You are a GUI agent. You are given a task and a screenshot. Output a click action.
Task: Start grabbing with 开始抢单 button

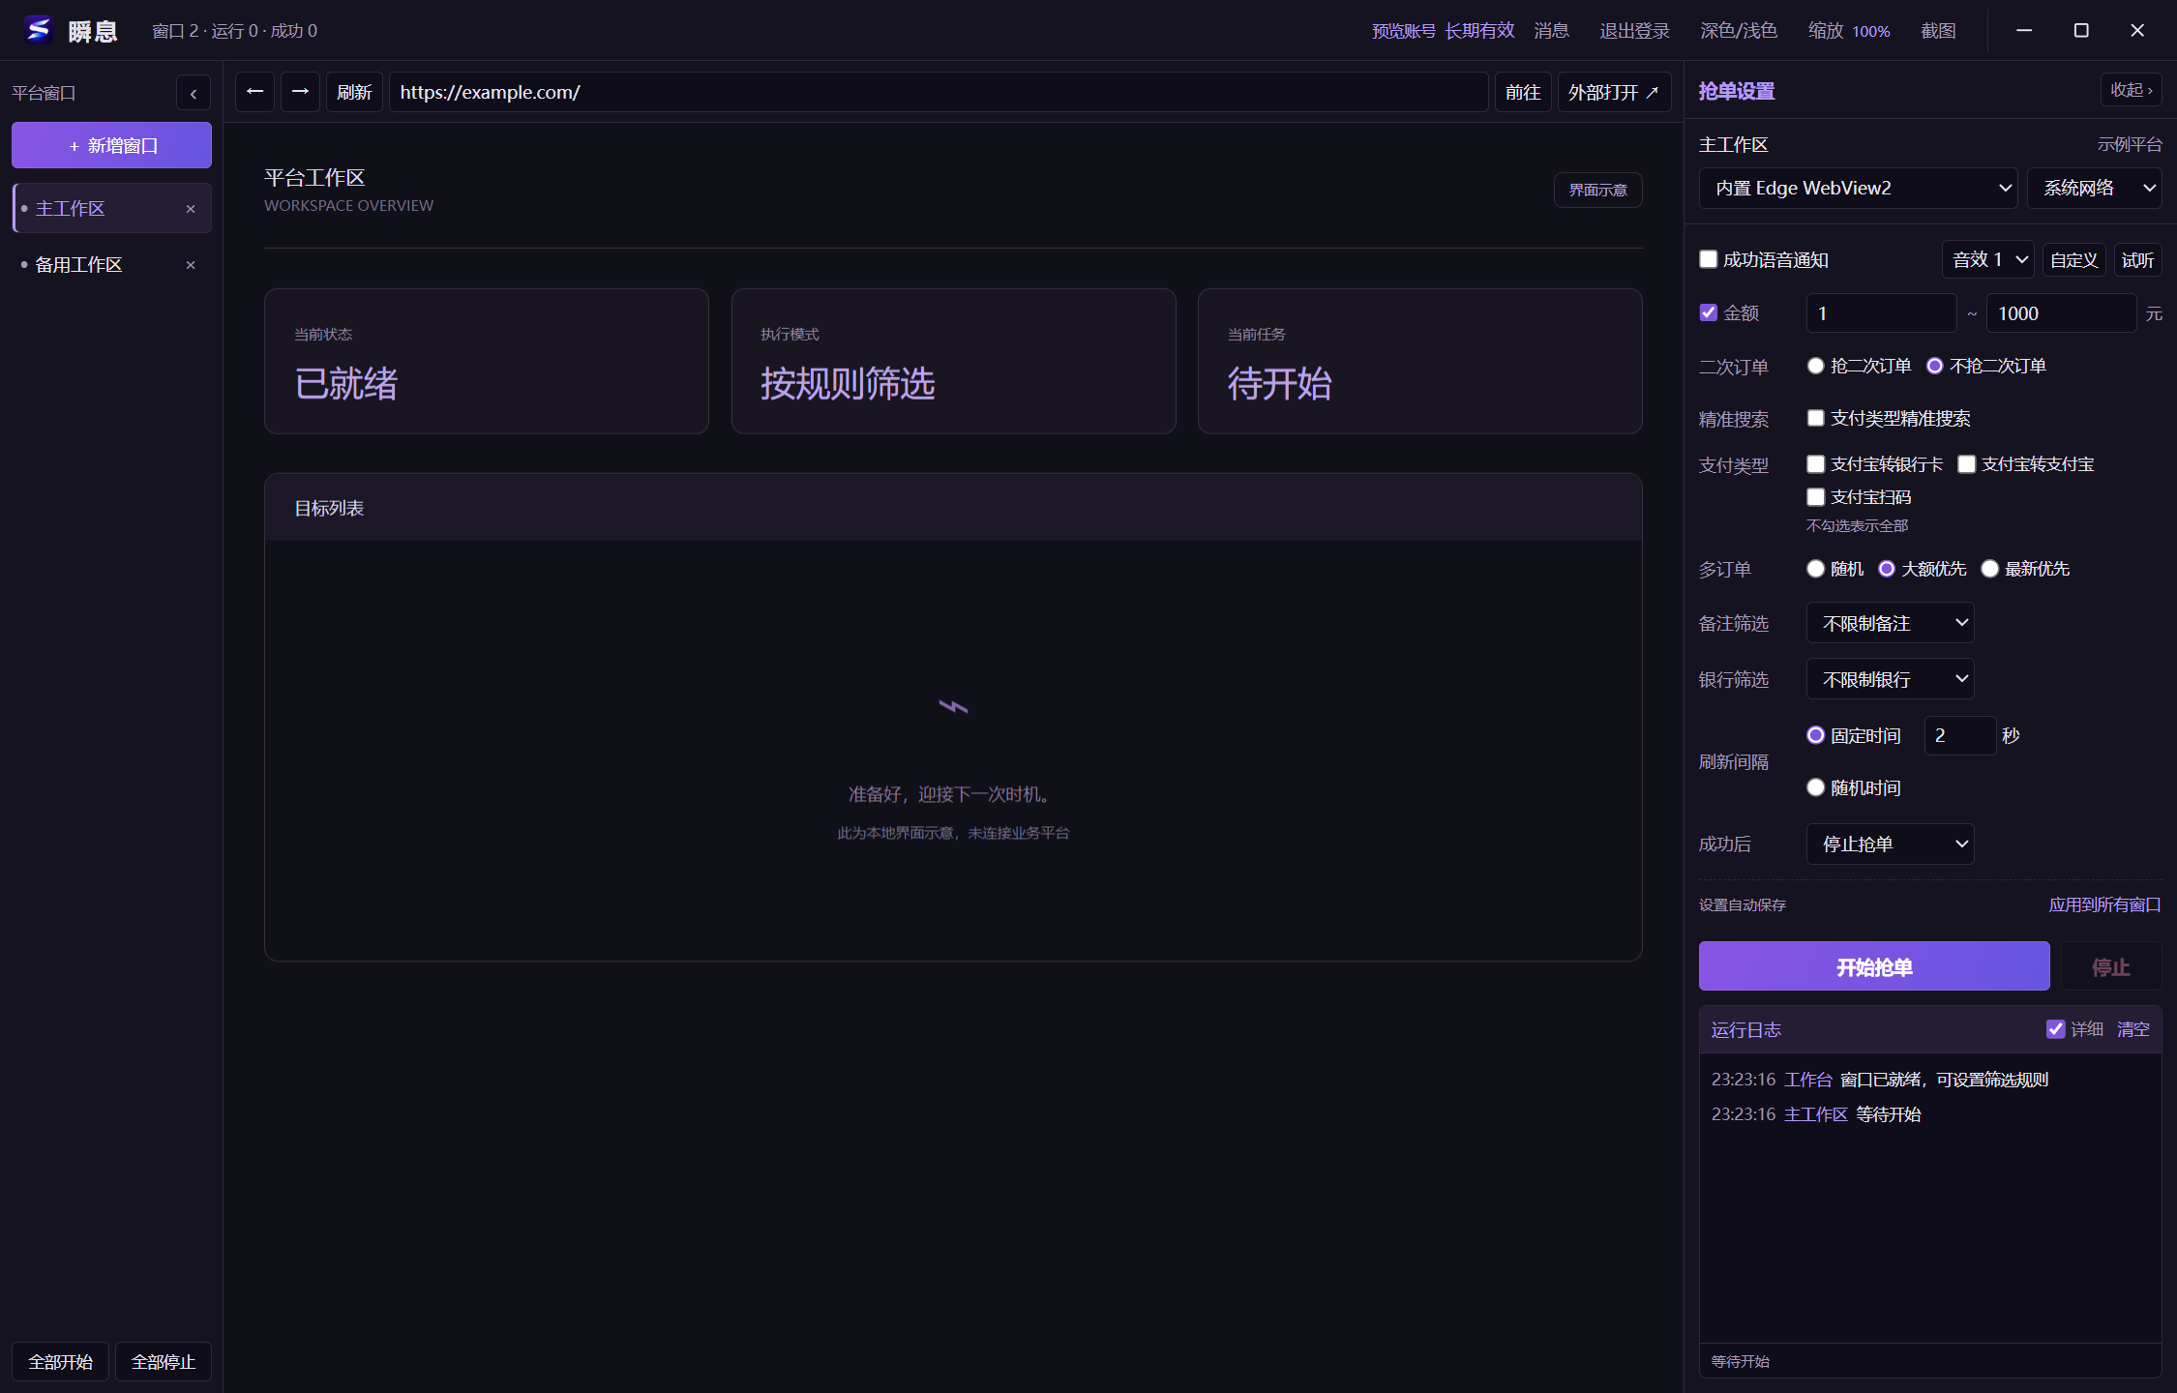[1874, 966]
